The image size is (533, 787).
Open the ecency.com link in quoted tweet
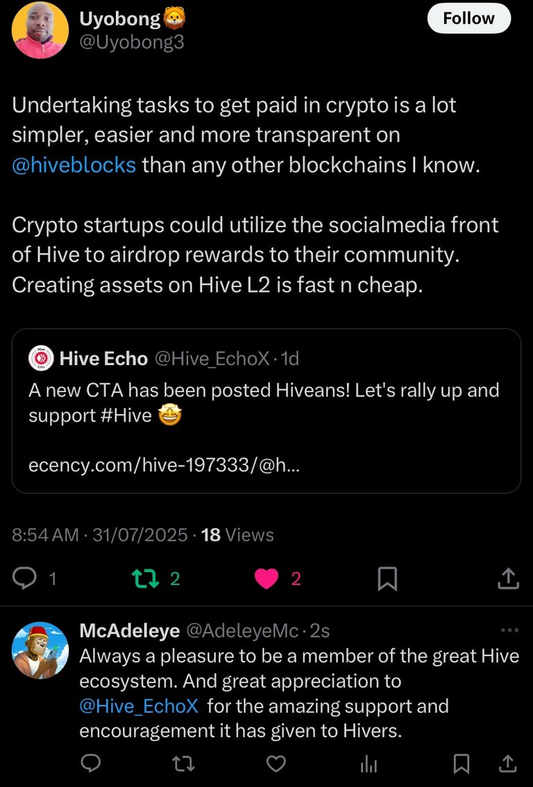point(164,465)
